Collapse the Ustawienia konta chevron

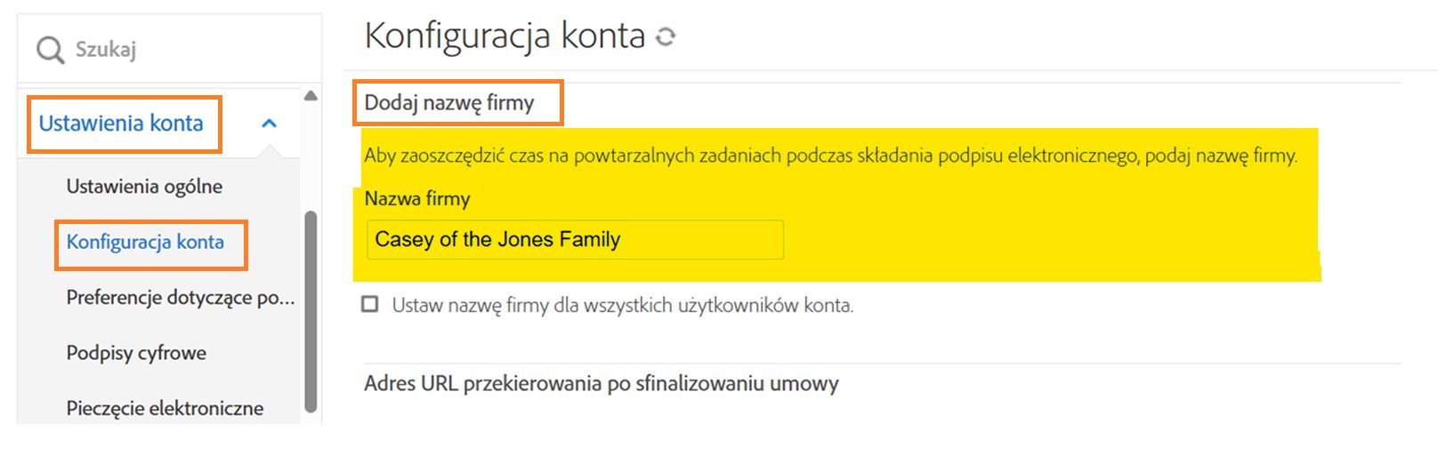(x=269, y=124)
